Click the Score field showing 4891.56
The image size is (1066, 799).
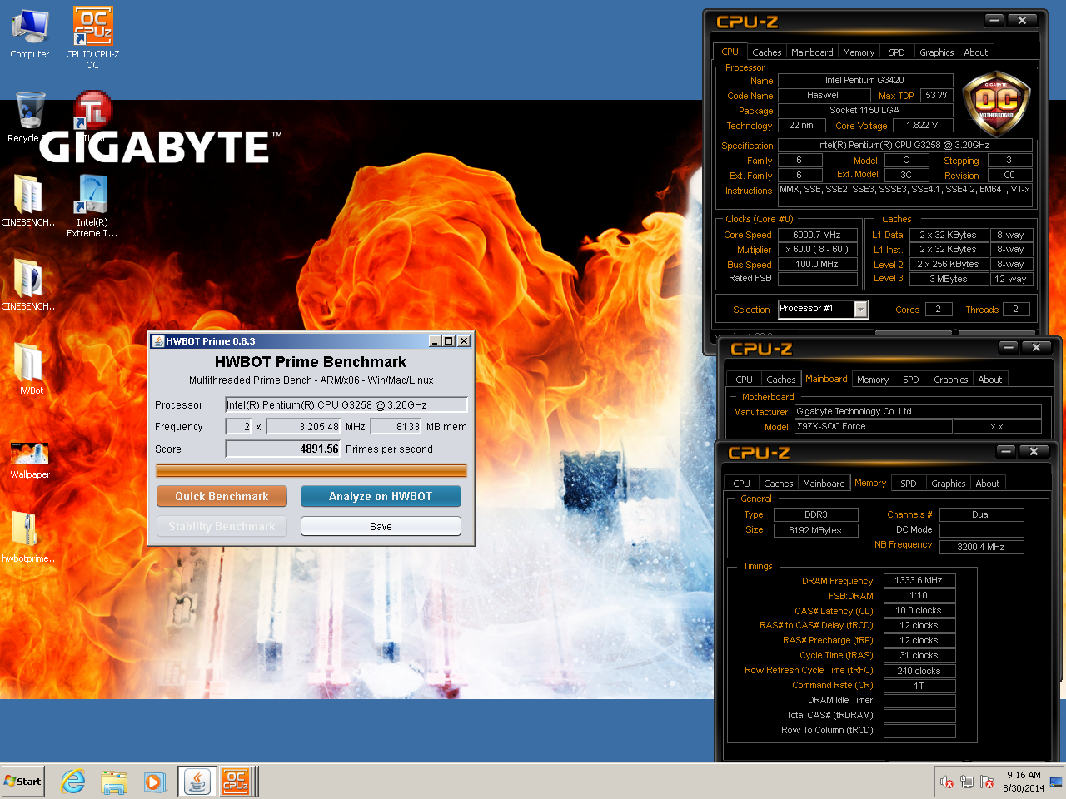(x=283, y=449)
